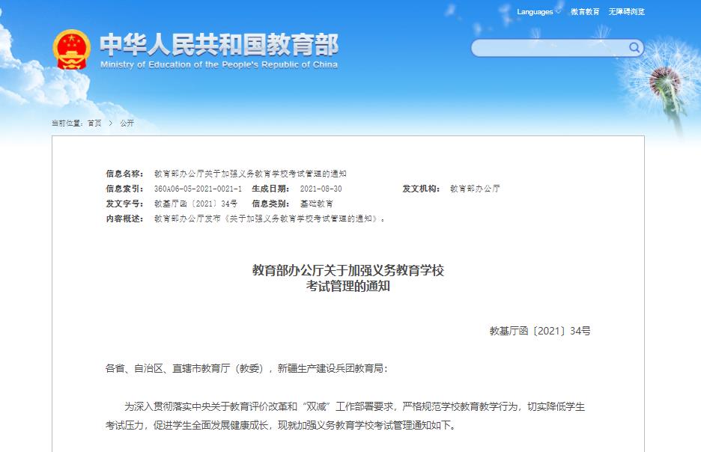
Task: Click the 中华人民共和国教育部 site title
Action: click(219, 45)
